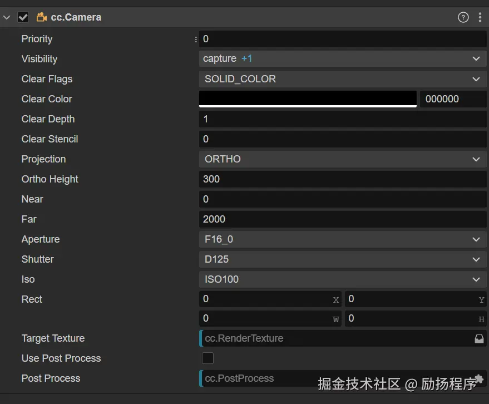Open the Shutter D125 dropdown
This screenshot has height=404, width=489.
342,259
